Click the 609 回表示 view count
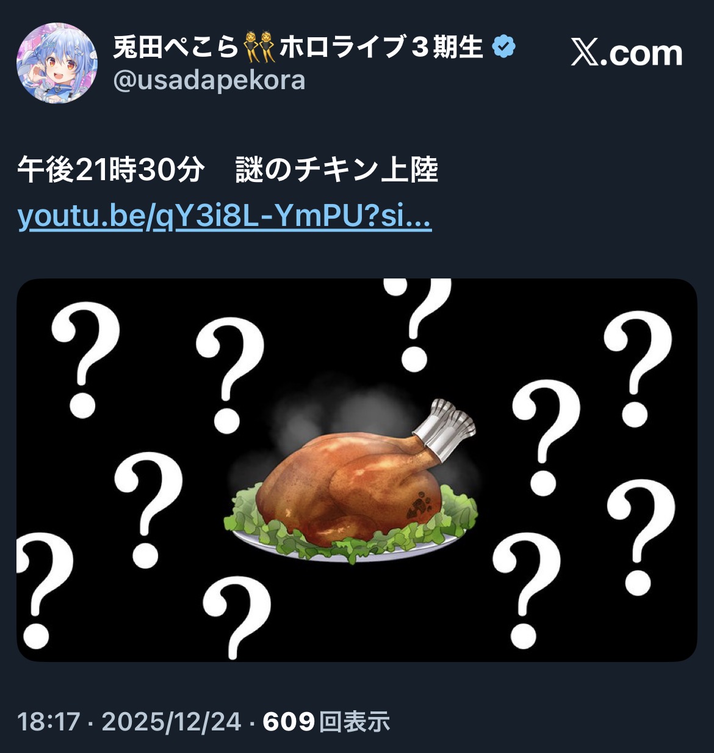The height and width of the screenshot is (753, 714). pyautogui.click(x=326, y=721)
